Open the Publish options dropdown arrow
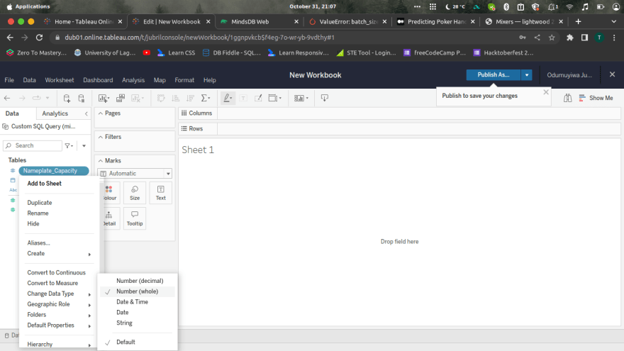 526,75
